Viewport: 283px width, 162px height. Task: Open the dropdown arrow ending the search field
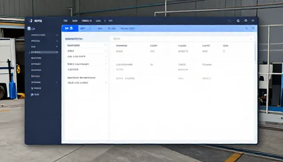(x=251, y=39)
